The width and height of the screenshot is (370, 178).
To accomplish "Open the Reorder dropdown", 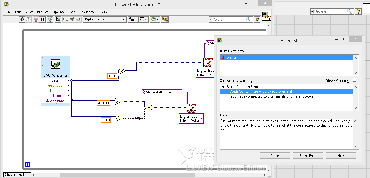I will 155,19.
